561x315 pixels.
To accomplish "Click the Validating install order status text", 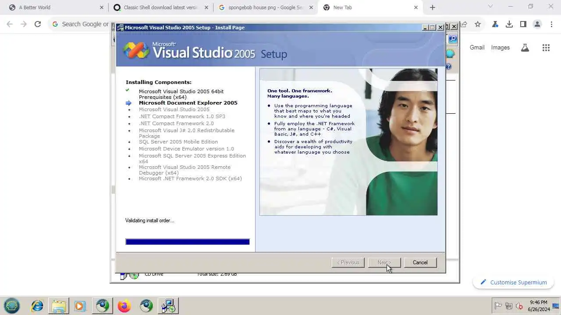I will [149, 220].
